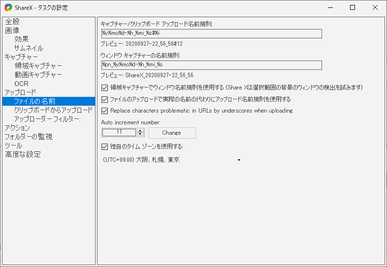The width and height of the screenshot is (387, 267).
Task: Click the window capture name pattern field
Action: point(212,65)
